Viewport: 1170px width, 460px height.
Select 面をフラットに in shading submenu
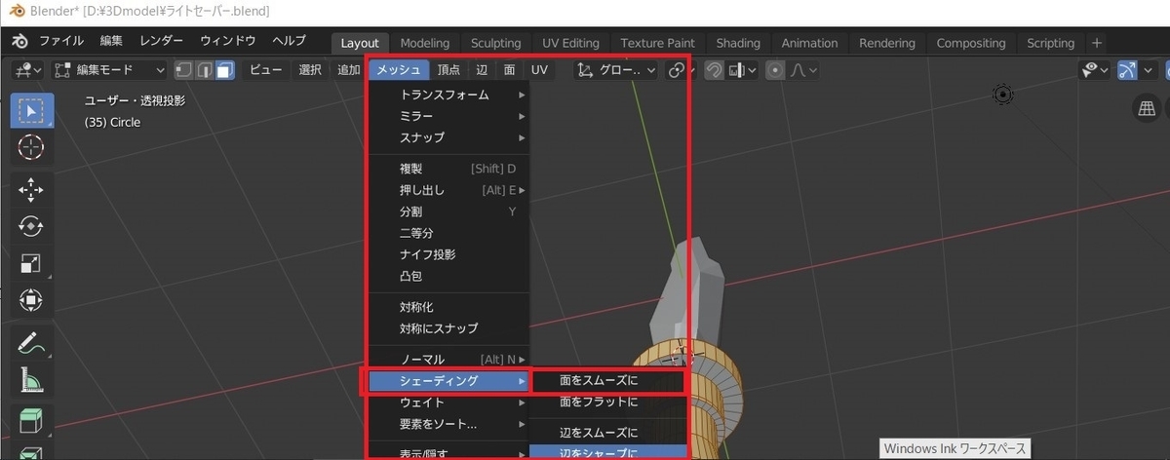point(608,402)
